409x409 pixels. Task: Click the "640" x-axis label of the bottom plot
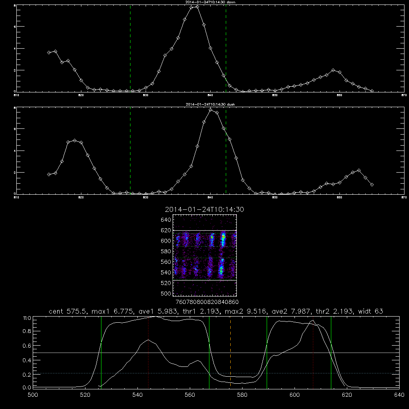click(399, 395)
